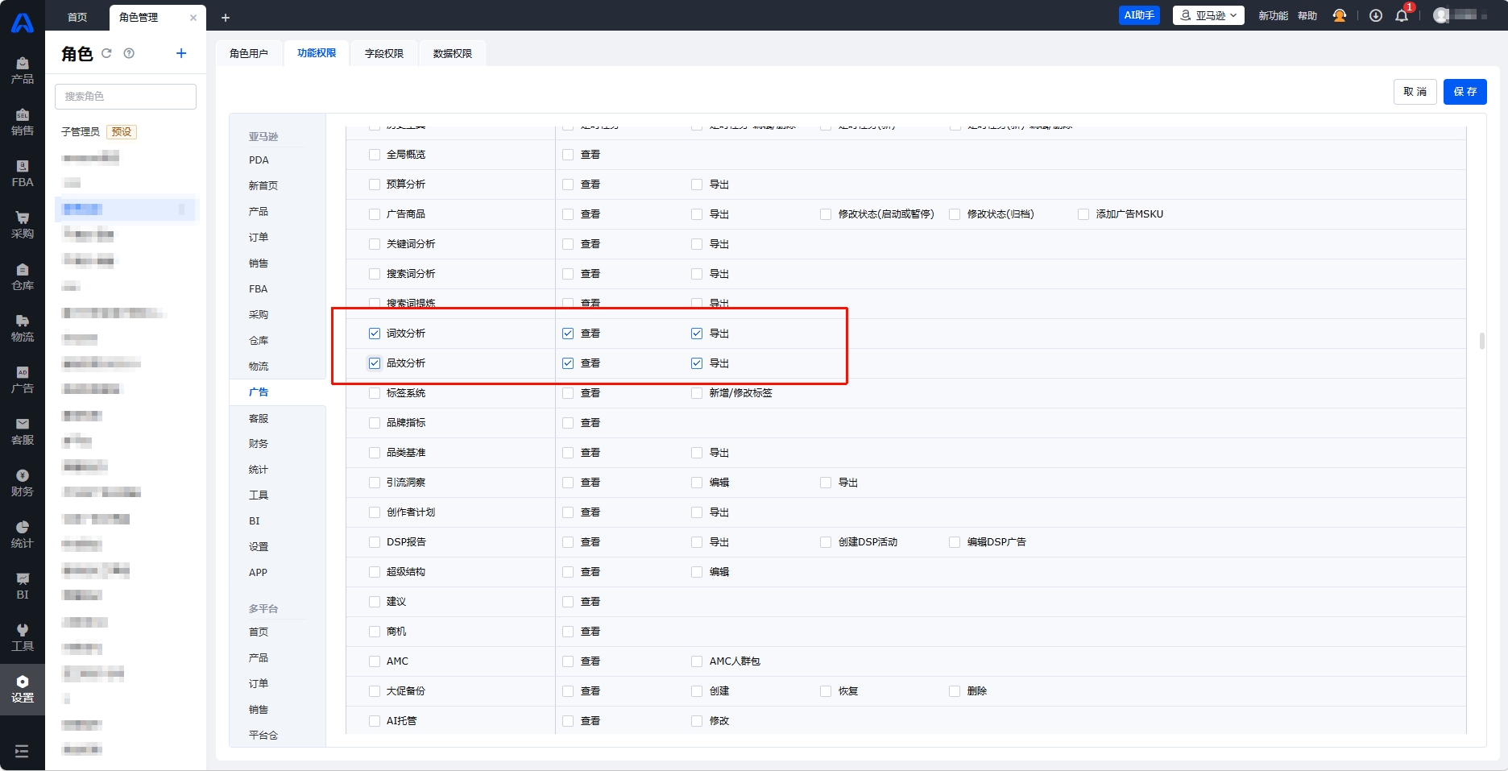Uncheck the 品效分析 module checkbox
This screenshot has width=1508, height=771.
point(375,363)
